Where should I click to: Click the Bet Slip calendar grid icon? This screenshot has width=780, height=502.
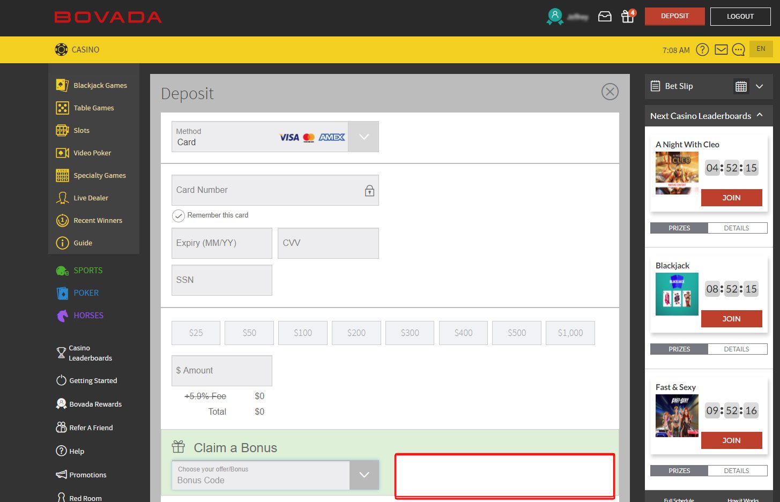(x=741, y=86)
